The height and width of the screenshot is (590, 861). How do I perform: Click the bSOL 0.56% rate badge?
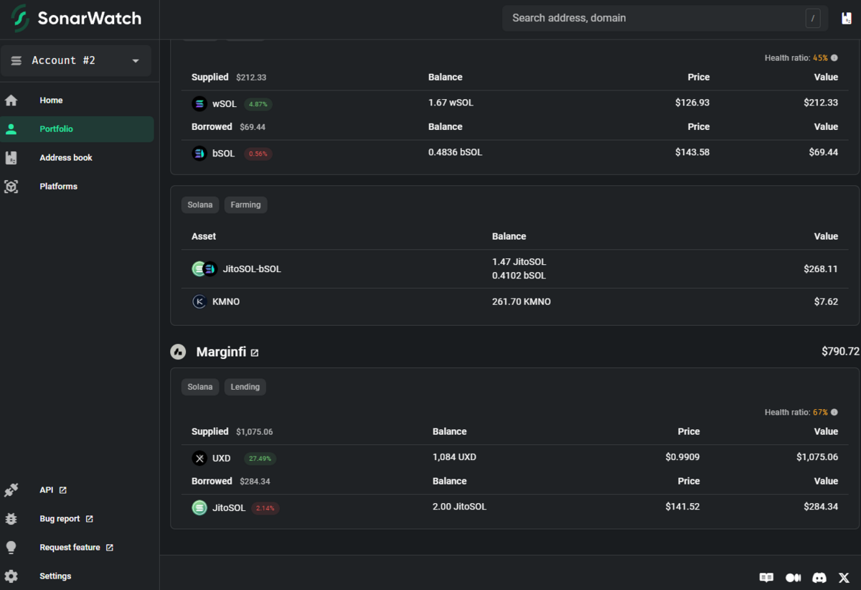click(x=258, y=154)
